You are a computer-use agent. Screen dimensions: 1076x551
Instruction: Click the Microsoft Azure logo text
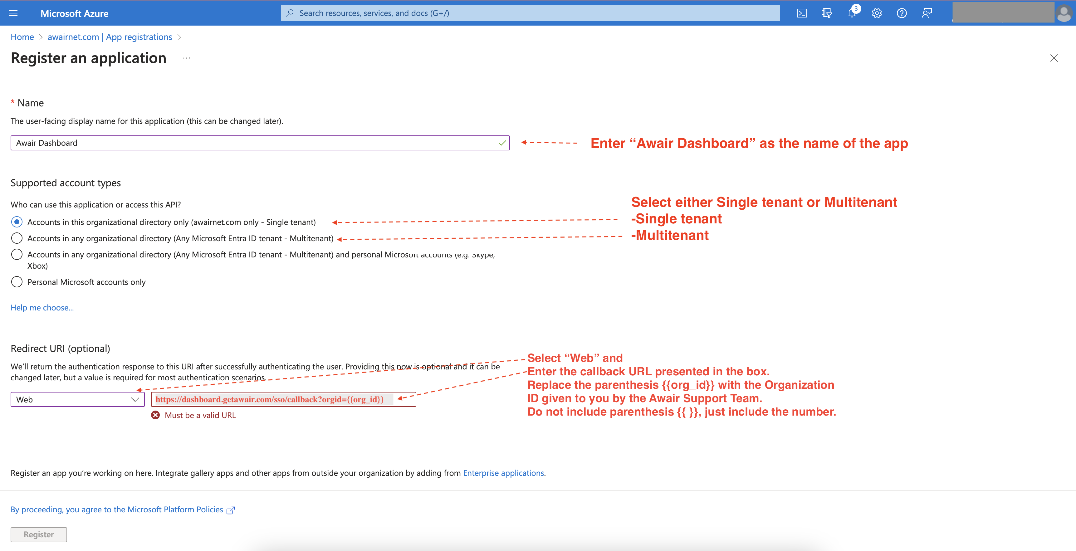coord(74,13)
